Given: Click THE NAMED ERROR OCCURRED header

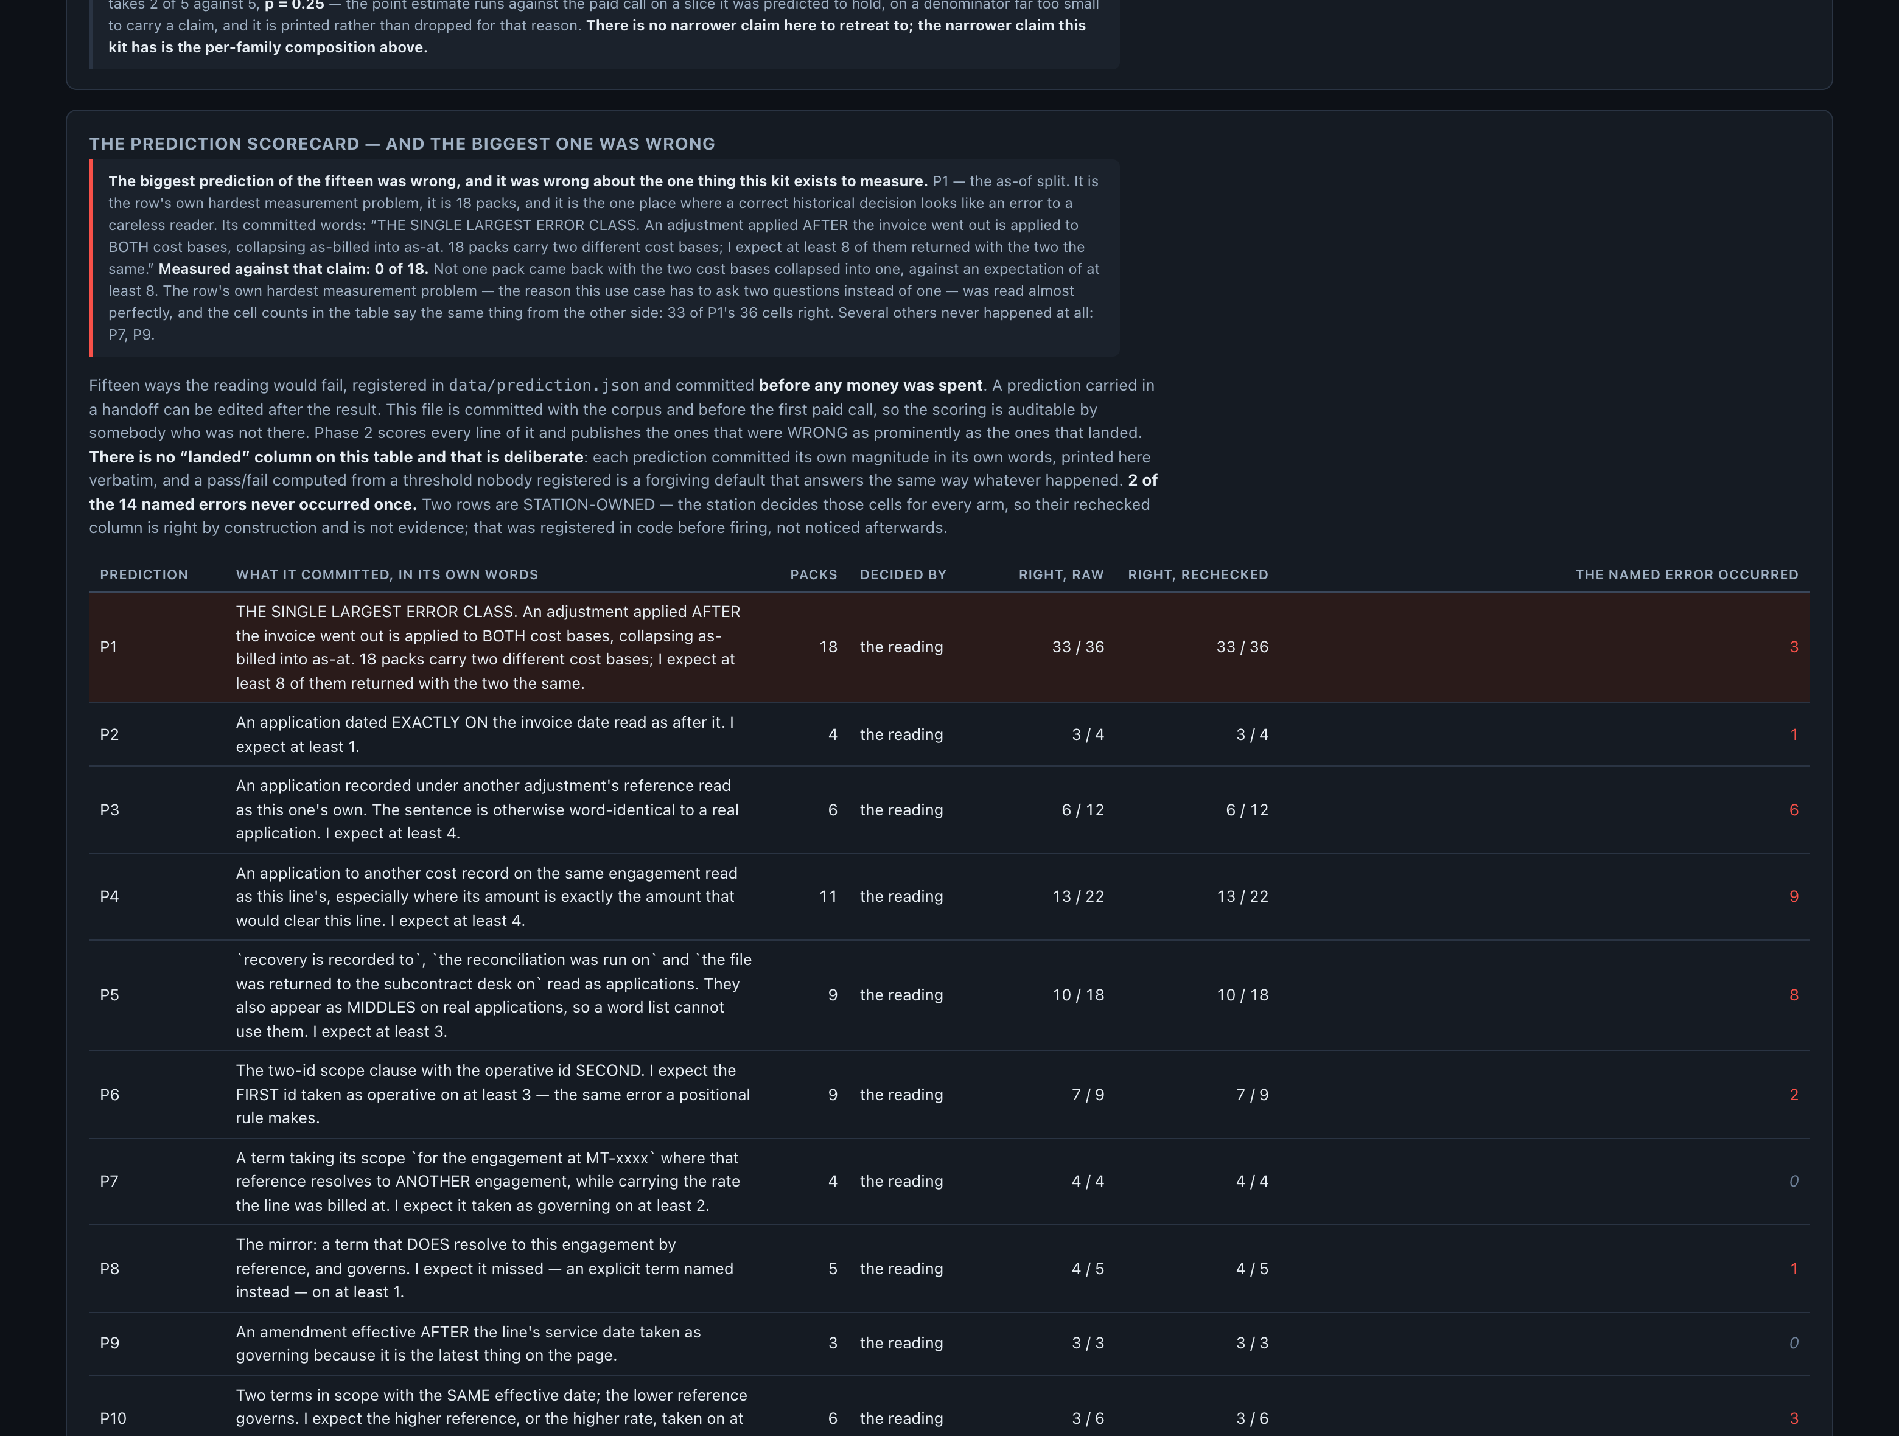Looking at the screenshot, I should (x=1686, y=574).
